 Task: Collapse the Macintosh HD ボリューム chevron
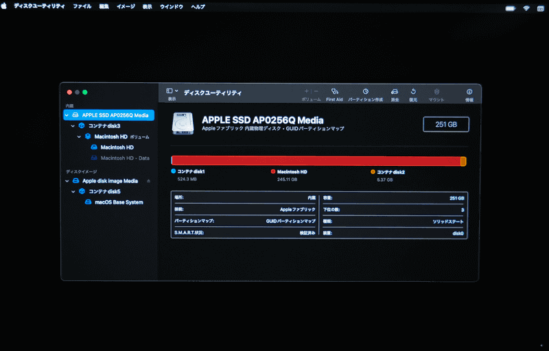pyautogui.click(x=79, y=136)
